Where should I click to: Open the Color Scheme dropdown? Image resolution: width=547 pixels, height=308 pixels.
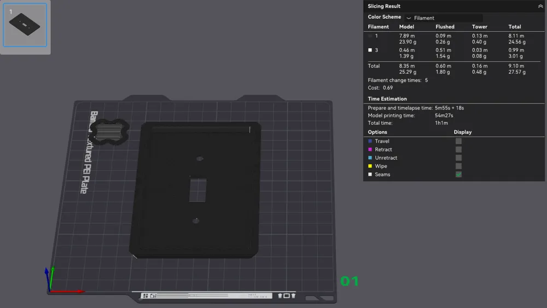tap(443, 18)
